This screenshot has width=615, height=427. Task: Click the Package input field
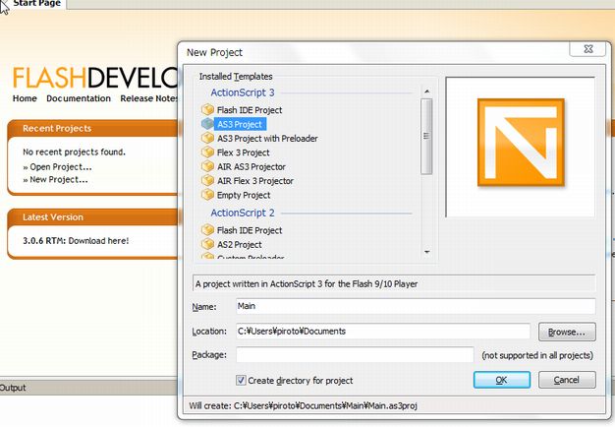(x=355, y=355)
